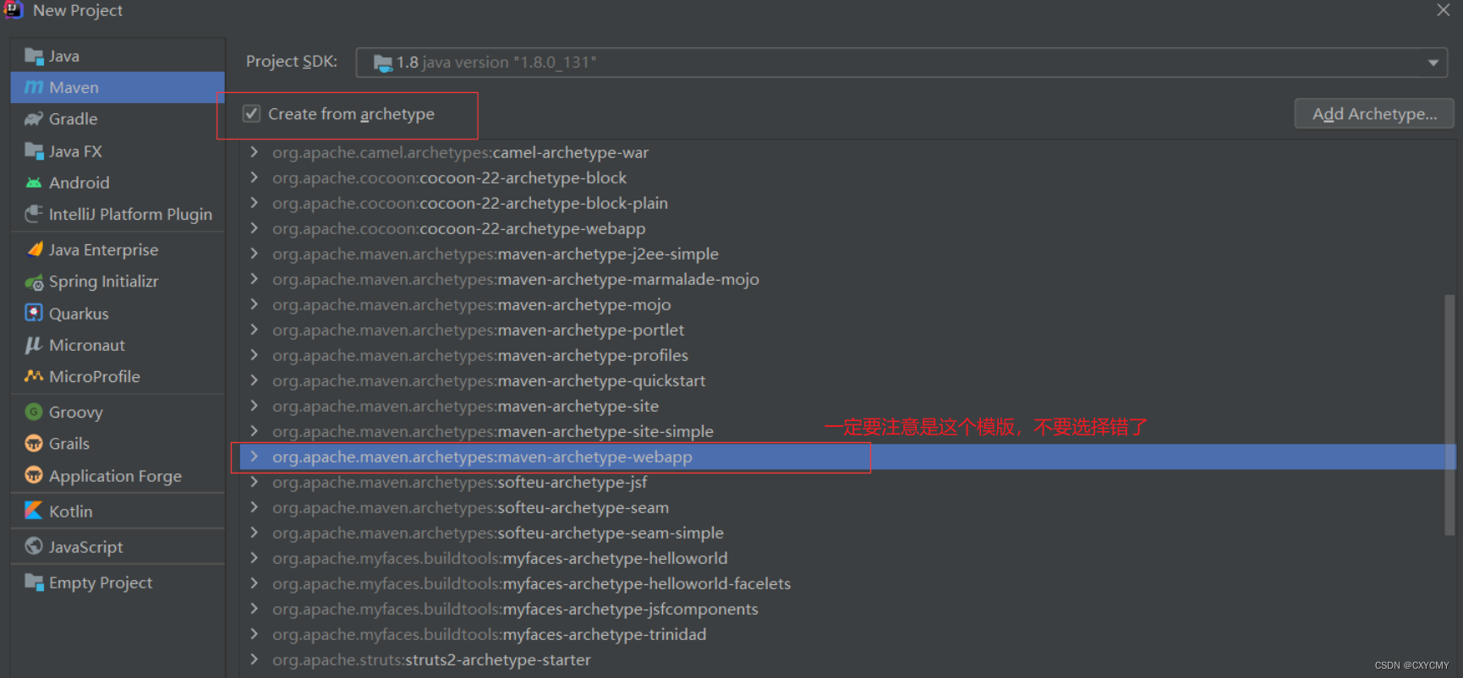
Task: Click the archetype list vertical scrollbar
Action: tap(1449, 414)
